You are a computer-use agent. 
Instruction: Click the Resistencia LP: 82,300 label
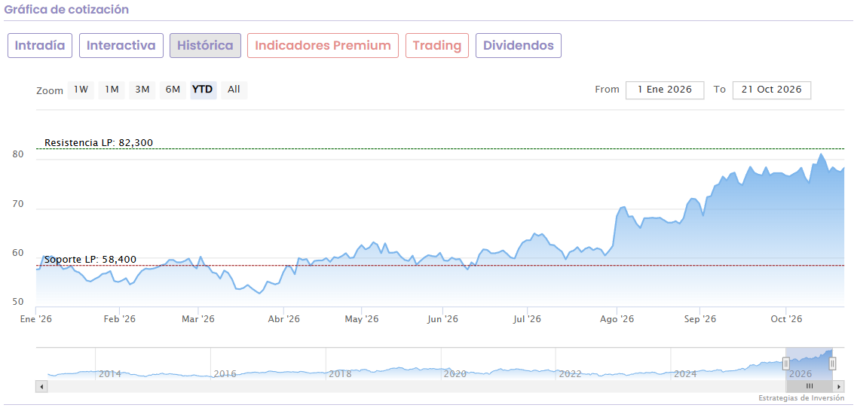pyautogui.click(x=99, y=143)
